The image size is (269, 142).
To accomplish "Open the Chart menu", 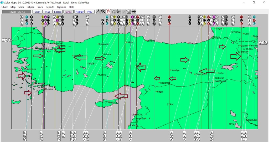I will 4,7.
